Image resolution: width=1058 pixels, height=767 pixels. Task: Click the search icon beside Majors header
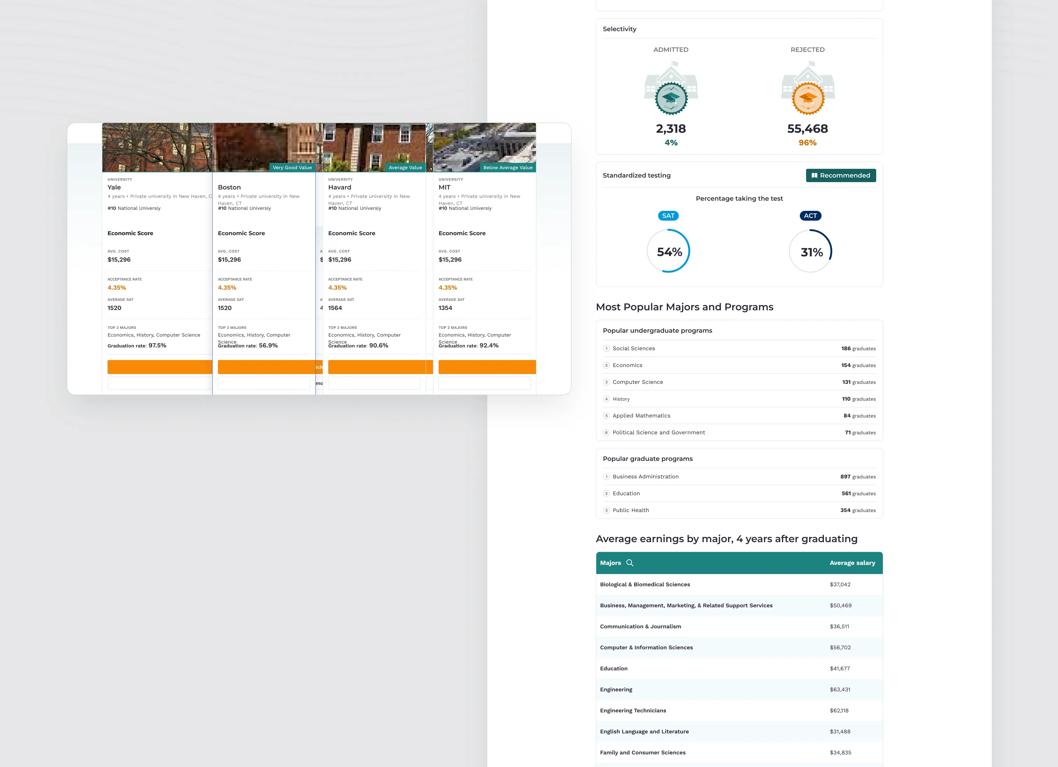[x=630, y=563]
